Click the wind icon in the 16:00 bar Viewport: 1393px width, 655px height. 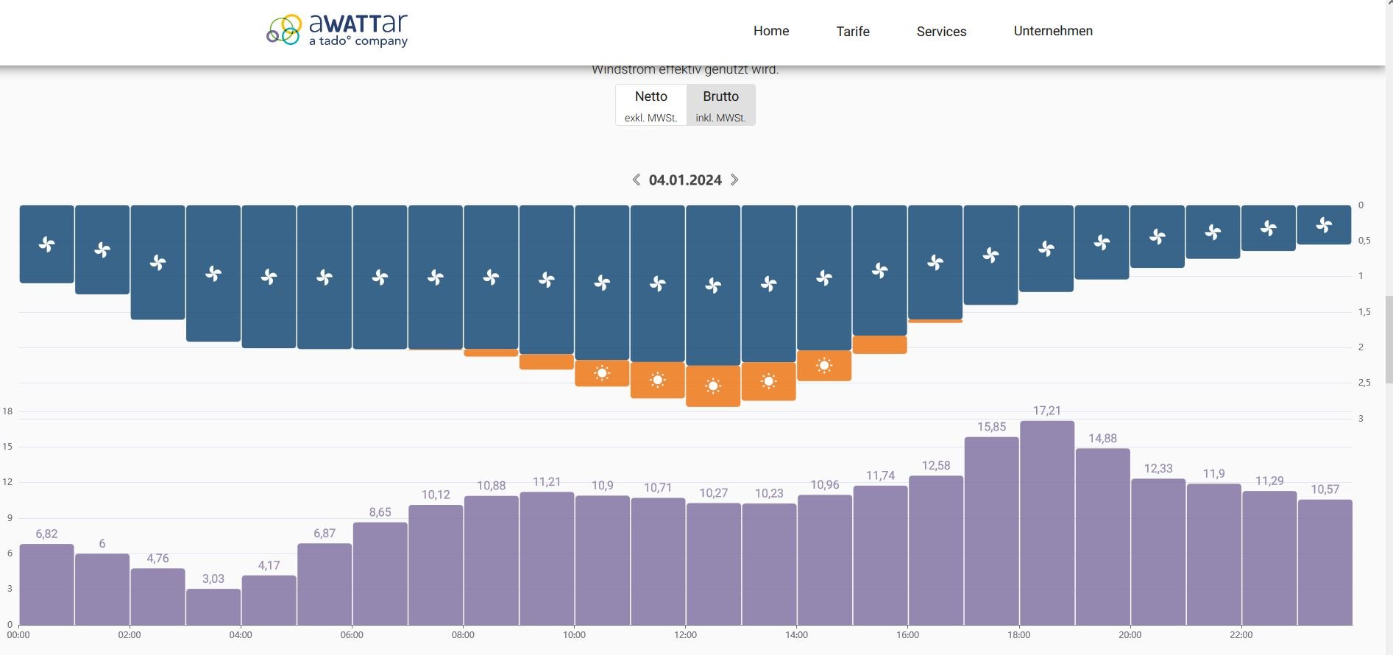click(x=935, y=262)
